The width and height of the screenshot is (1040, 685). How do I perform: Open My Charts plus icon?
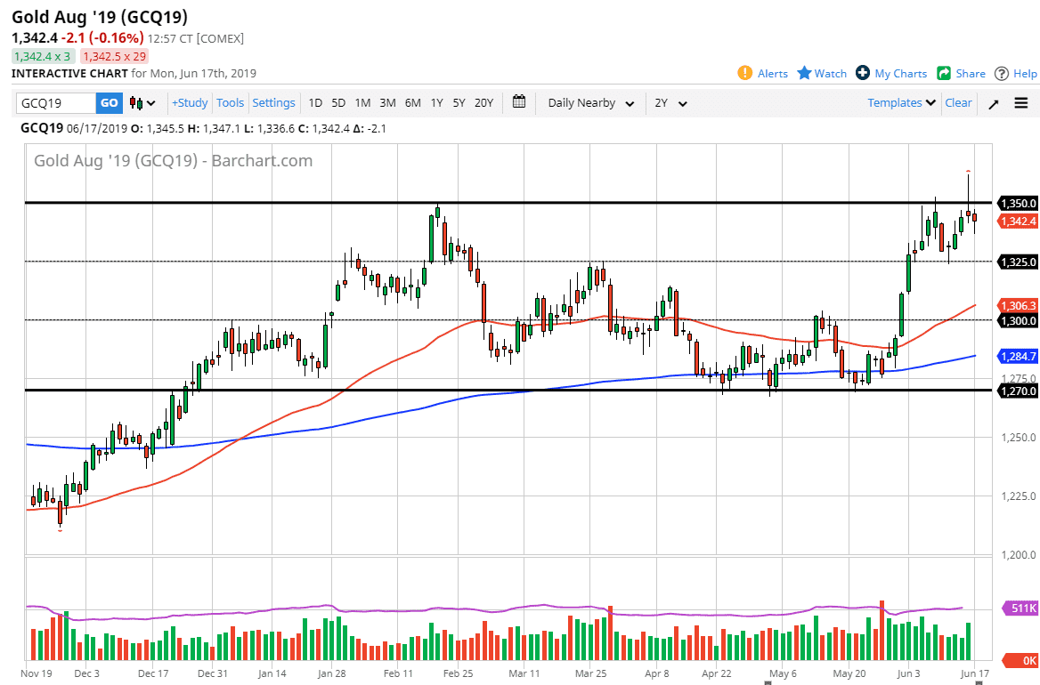point(863,73)
